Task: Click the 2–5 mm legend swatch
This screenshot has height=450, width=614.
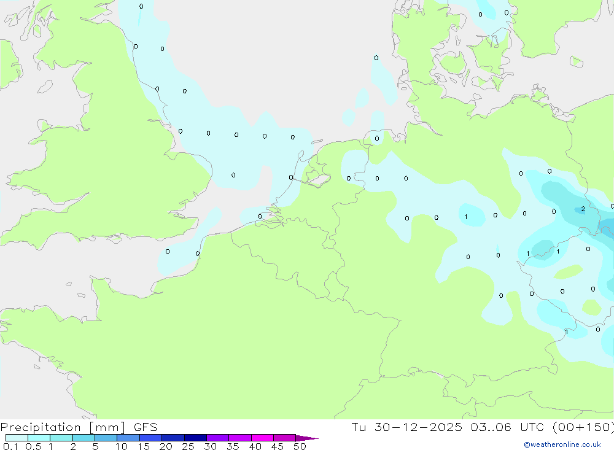Action: pos(84,438)
